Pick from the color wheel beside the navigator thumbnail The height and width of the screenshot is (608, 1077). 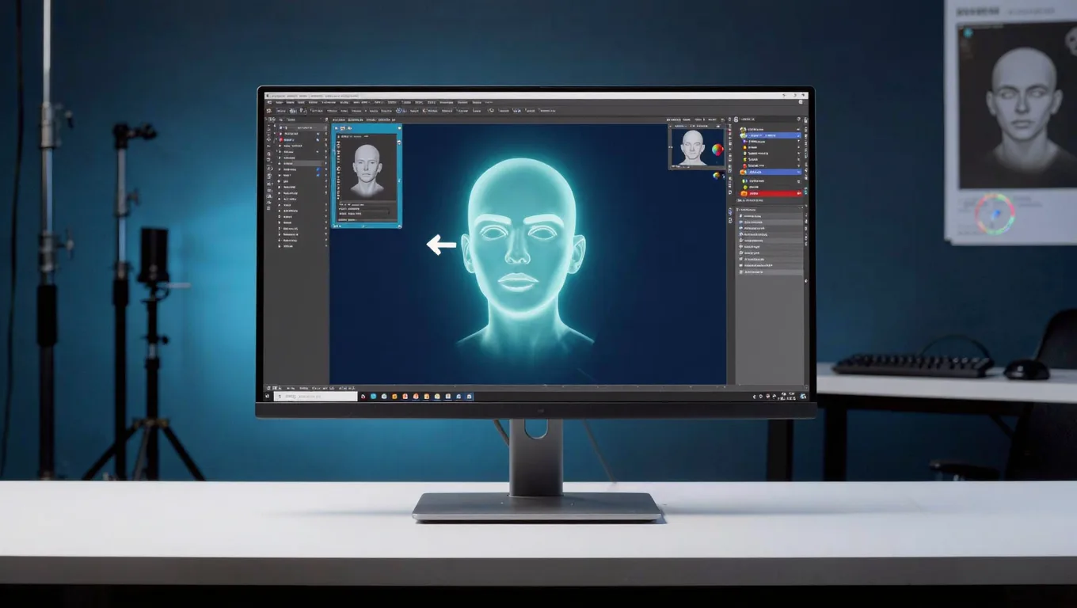click(x=717, y=150)
